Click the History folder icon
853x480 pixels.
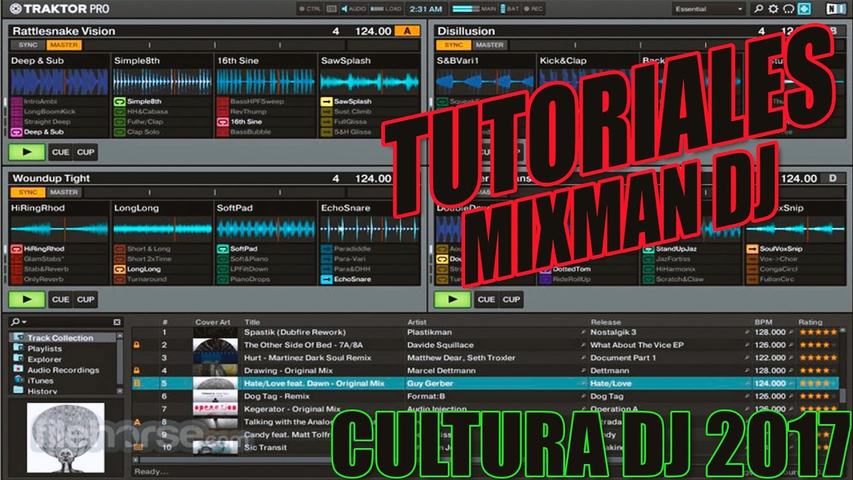[19, 391]
